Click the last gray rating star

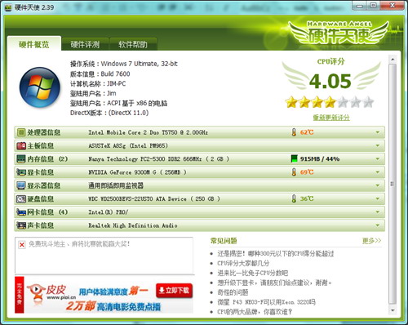pyautogui.click(x=368, y=102)
